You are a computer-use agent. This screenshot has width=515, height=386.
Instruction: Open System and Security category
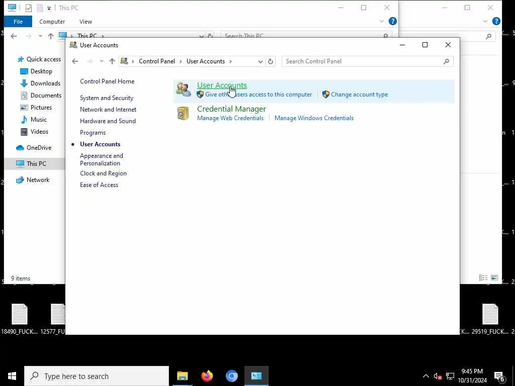click(x=107, y=98)
